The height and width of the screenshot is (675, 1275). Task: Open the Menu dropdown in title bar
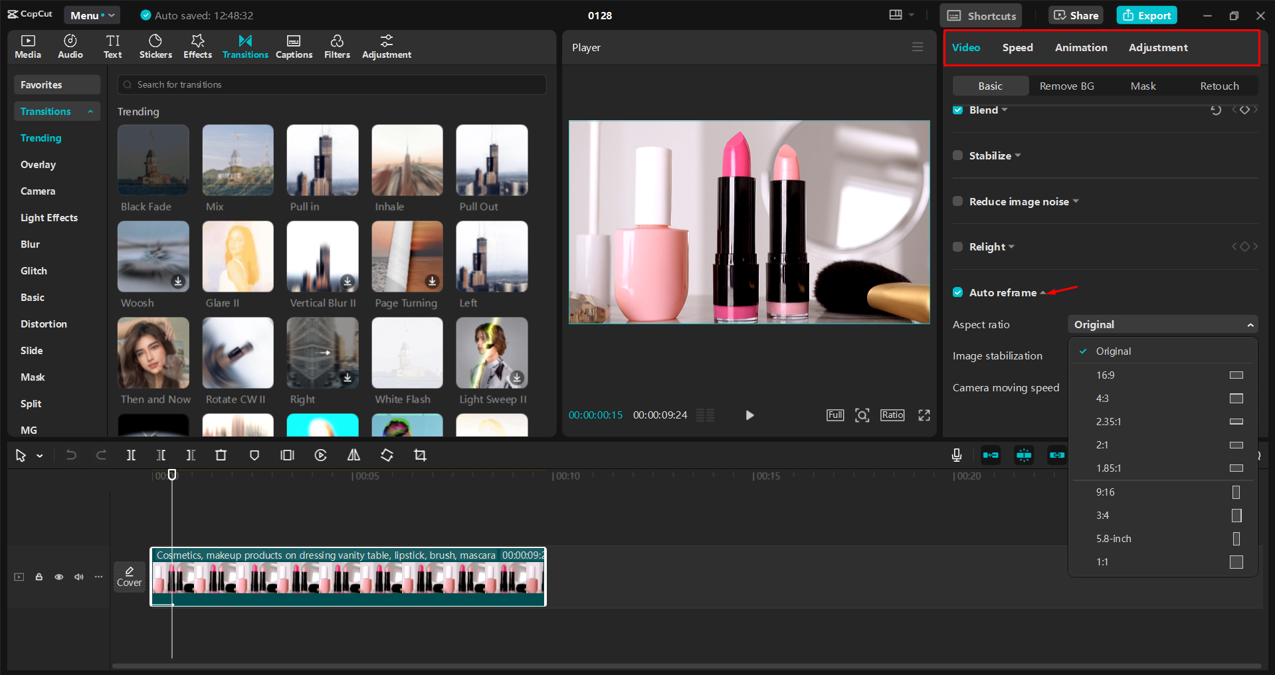[x=92, y=15]
